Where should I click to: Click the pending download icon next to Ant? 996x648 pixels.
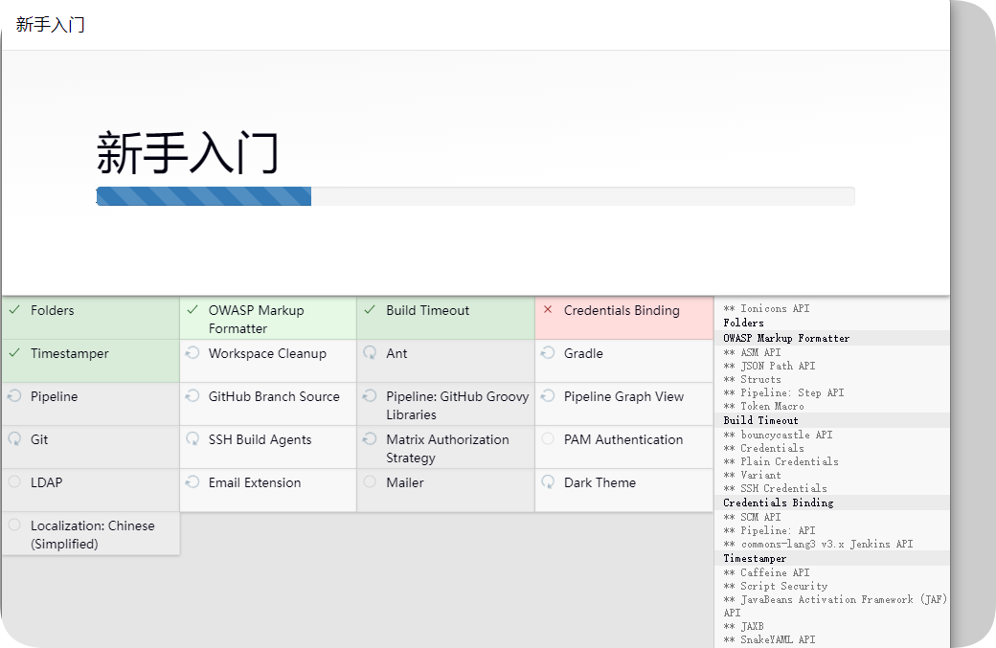(x=370, y=353)
